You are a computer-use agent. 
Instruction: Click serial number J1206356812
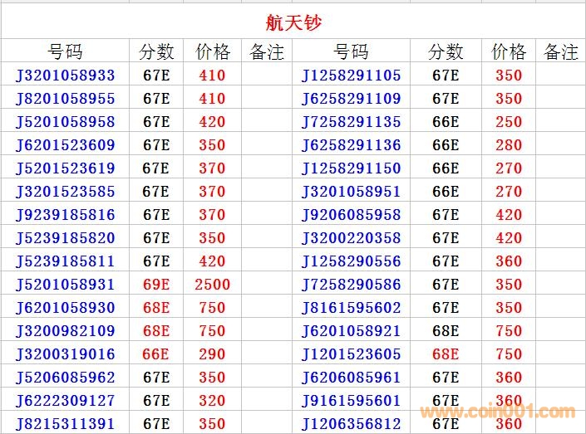pos(351,424)
